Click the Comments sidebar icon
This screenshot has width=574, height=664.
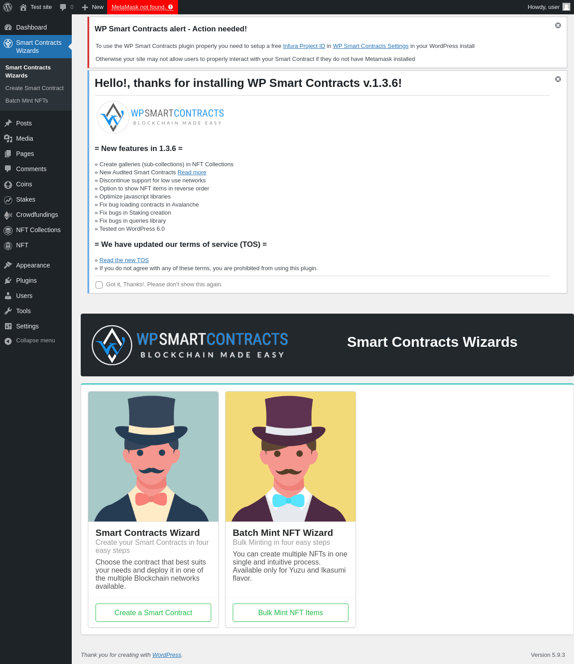pos(8,169)
